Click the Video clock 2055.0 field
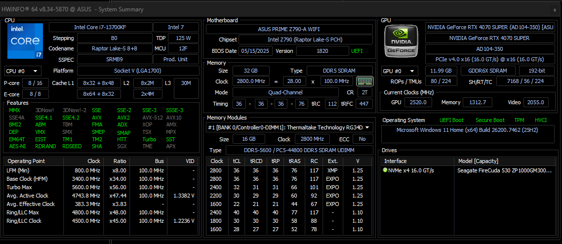The width and height of the screenshot is (562, 244). tap(536, 102)
